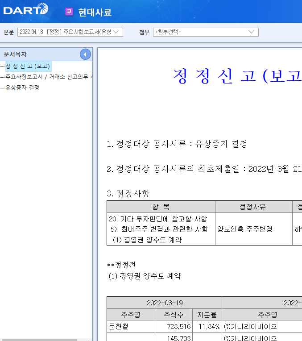Screen dimensions: 302x341
Task: Click the DART logo
Action: [x=26, y=9]
